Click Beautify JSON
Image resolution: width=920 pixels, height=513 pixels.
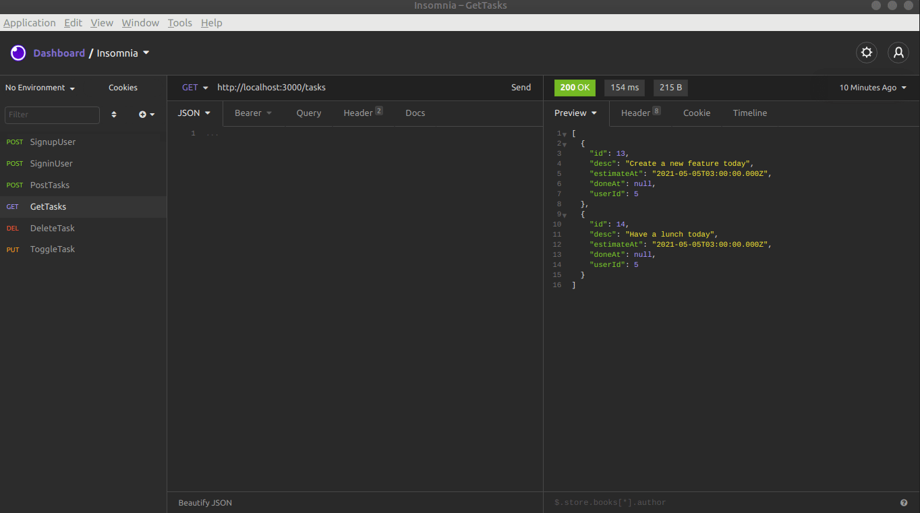[x=205, y=503]
